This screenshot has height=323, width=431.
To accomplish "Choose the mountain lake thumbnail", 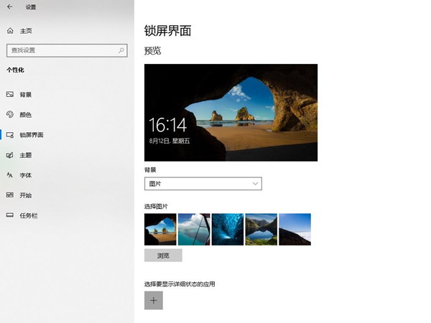I will (x=261, y=230).
